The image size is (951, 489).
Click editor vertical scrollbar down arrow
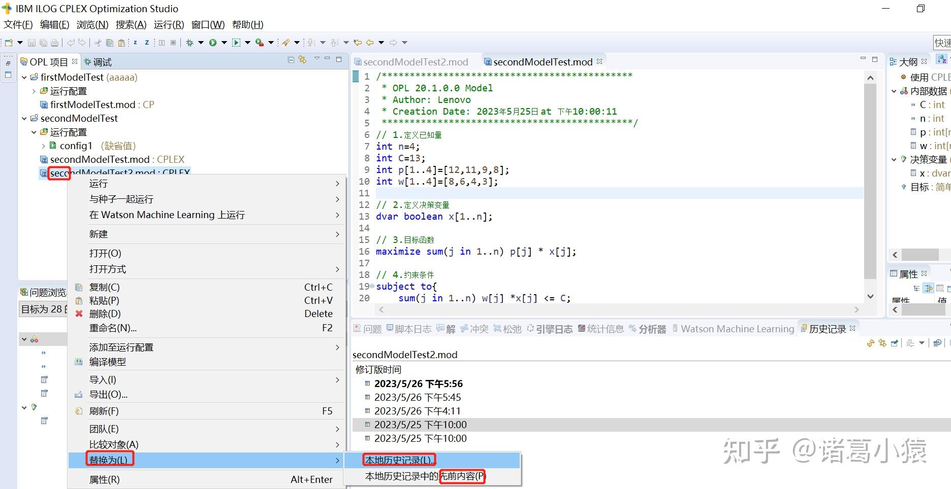tap(870, 296)
